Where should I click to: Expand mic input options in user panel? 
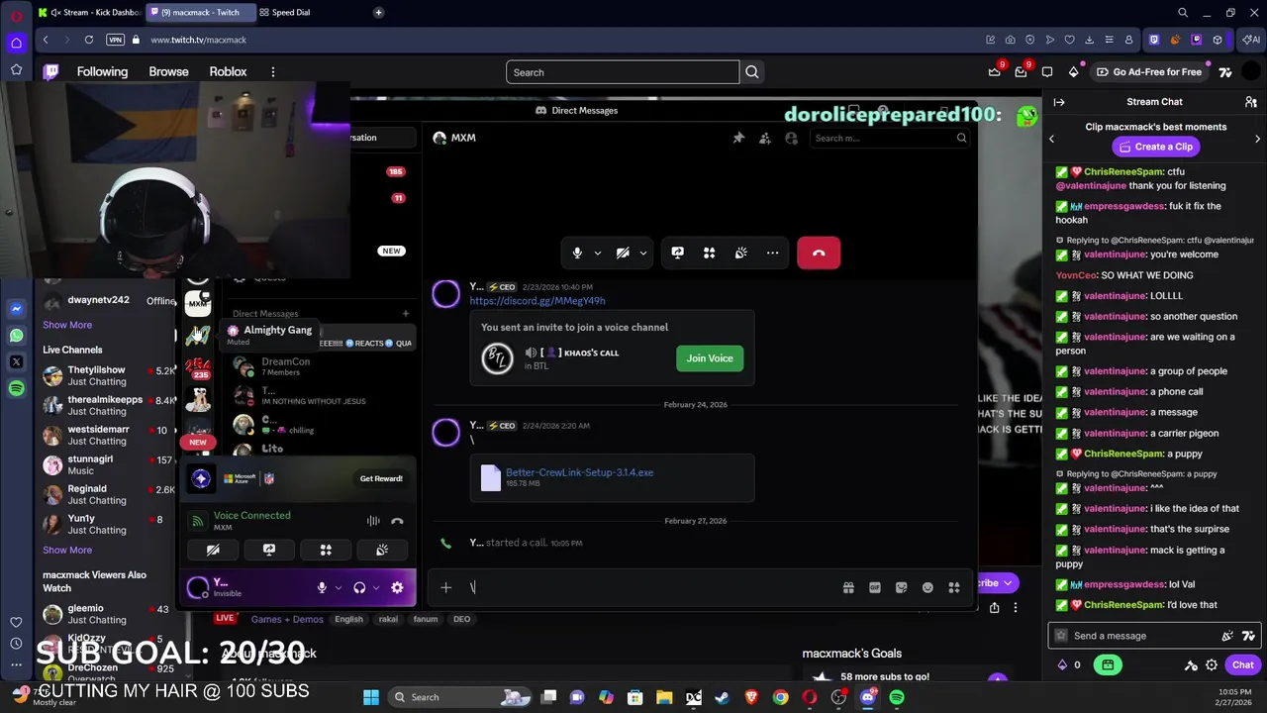(x=339, y=588)
